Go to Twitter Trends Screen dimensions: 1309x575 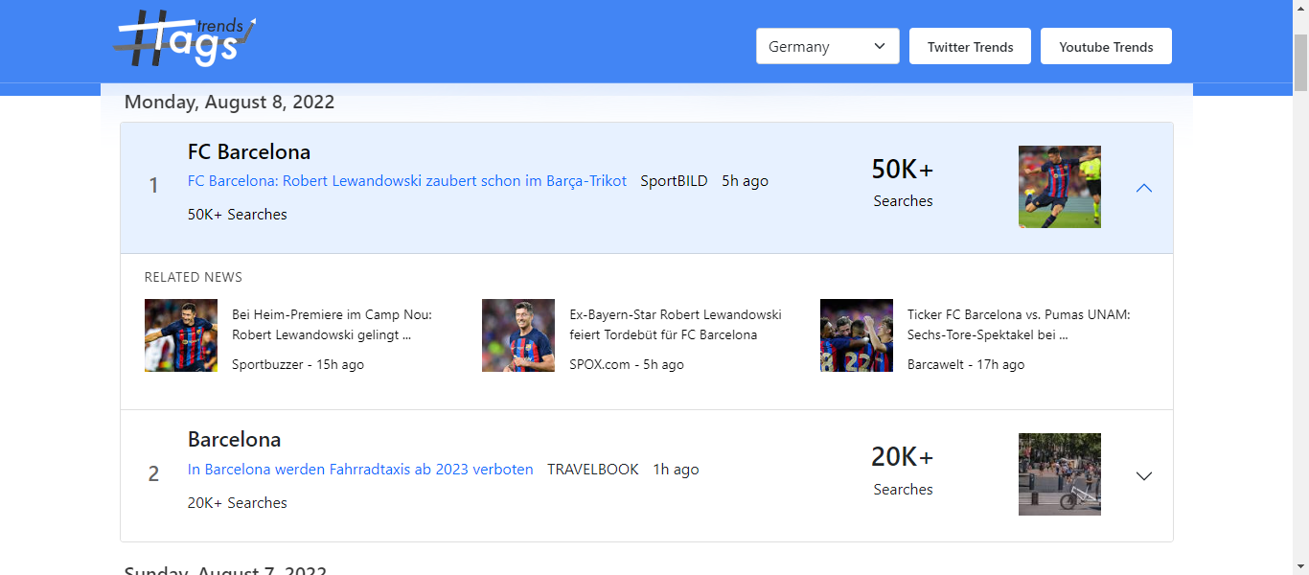coord(970,46)
